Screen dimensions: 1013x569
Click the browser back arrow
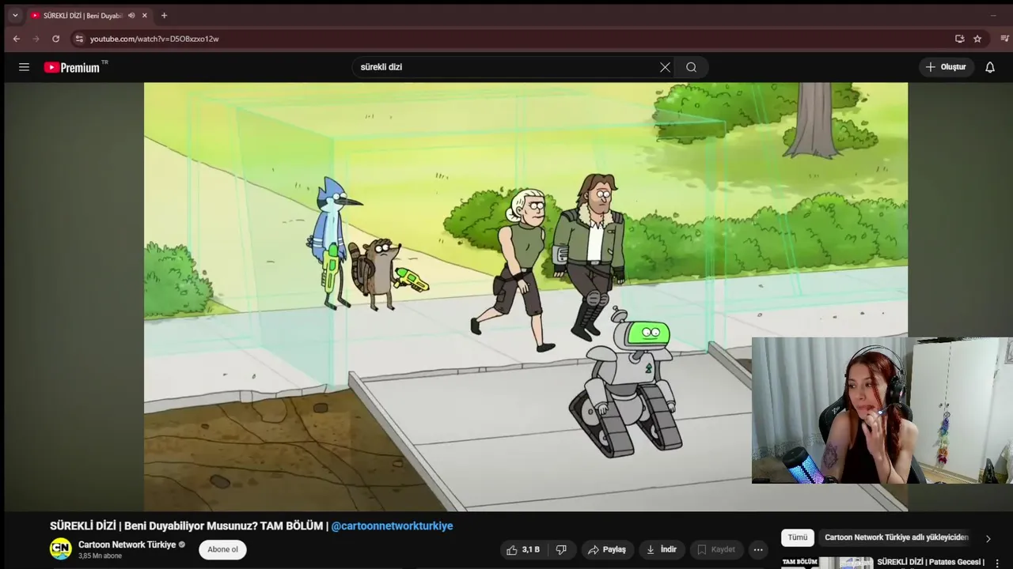coord(17,39)
